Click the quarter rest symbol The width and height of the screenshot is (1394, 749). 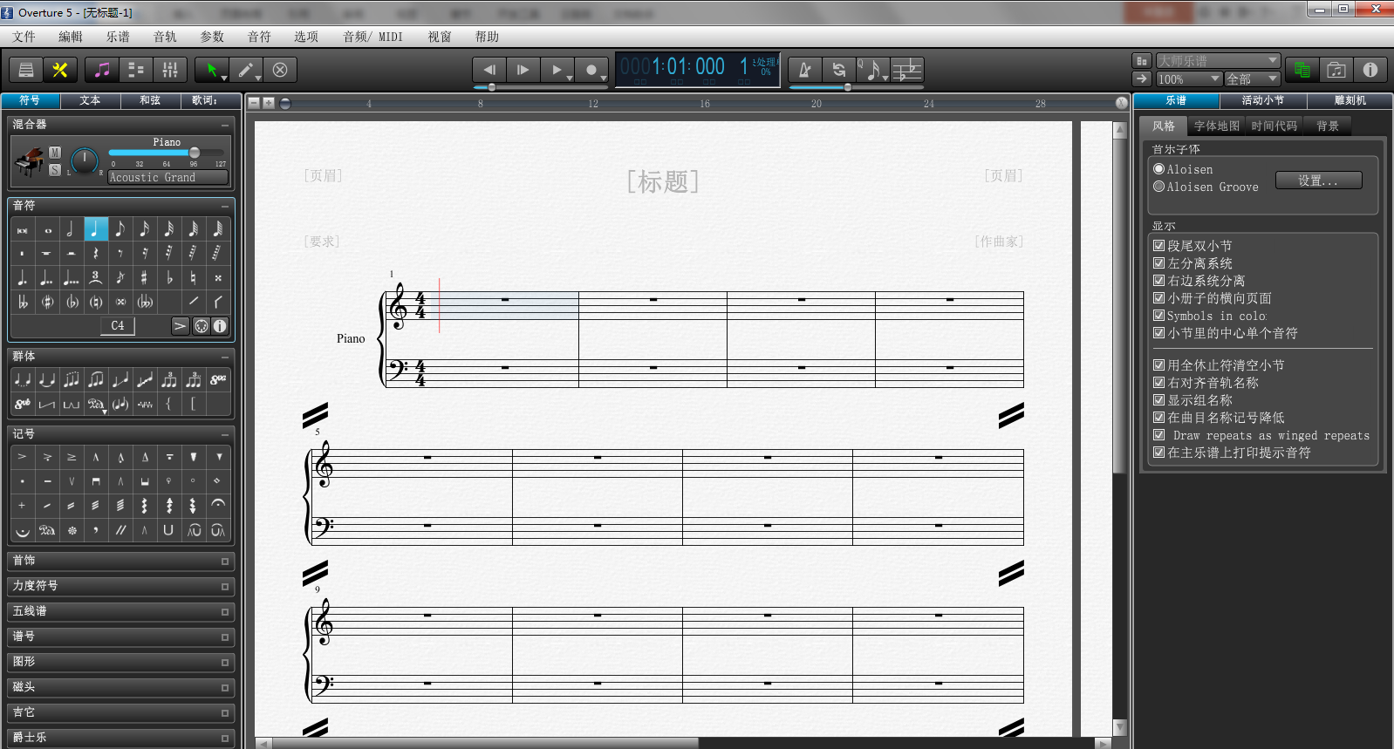[x=95, y=254]
